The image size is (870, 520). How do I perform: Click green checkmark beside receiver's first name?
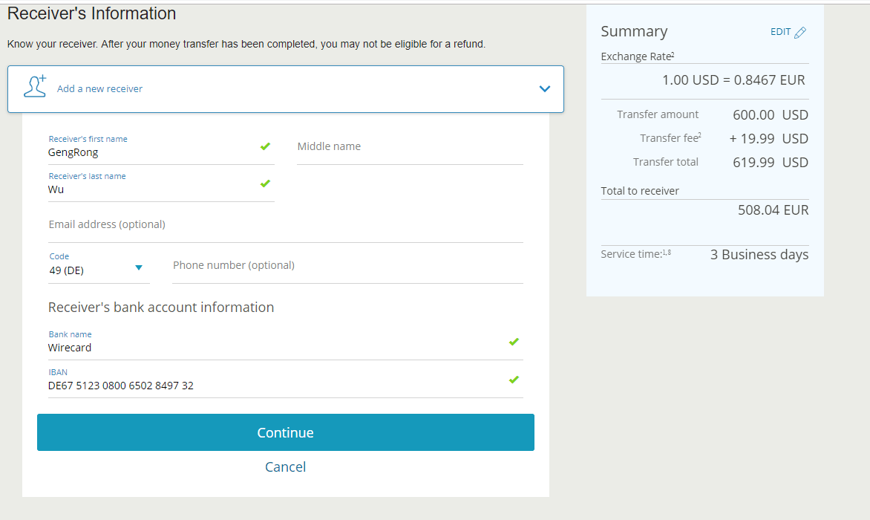click(x=265, y=146)
